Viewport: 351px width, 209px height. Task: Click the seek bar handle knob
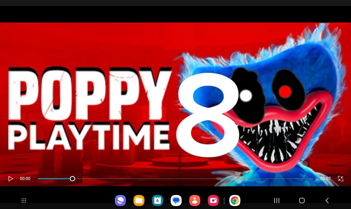pos(72,179)
